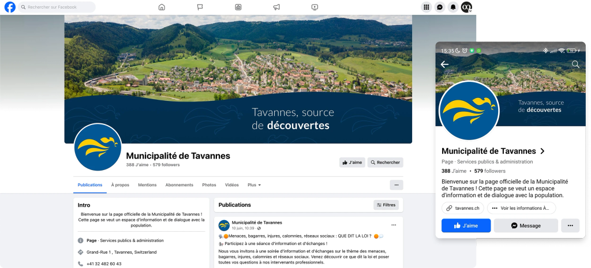Open notifications bell icon
The image size is (591, 268).
[452, 7]
